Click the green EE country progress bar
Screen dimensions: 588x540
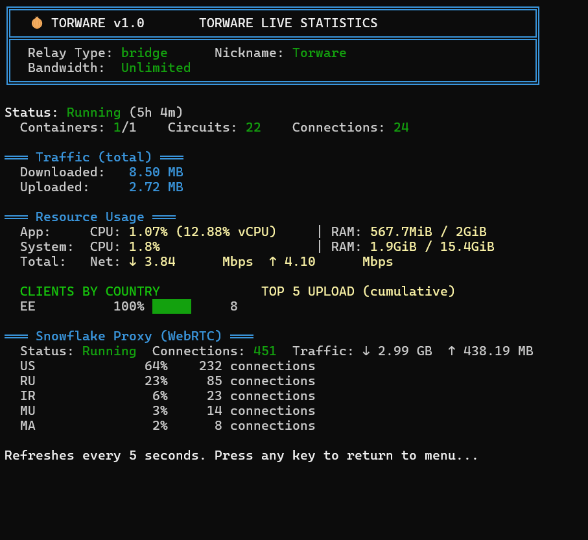click(171, 306)
